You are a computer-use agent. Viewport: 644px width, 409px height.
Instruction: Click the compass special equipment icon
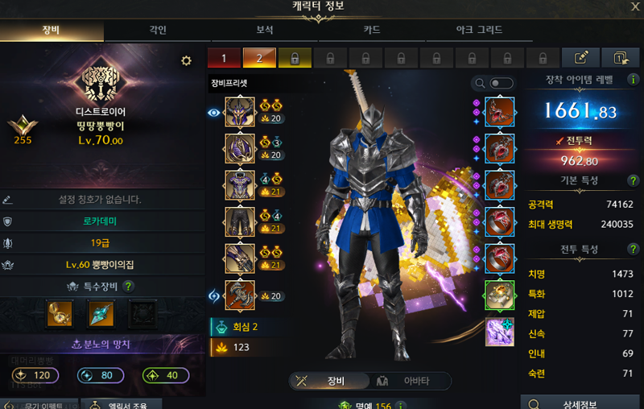pyautogui.click(x=60, y=314)
